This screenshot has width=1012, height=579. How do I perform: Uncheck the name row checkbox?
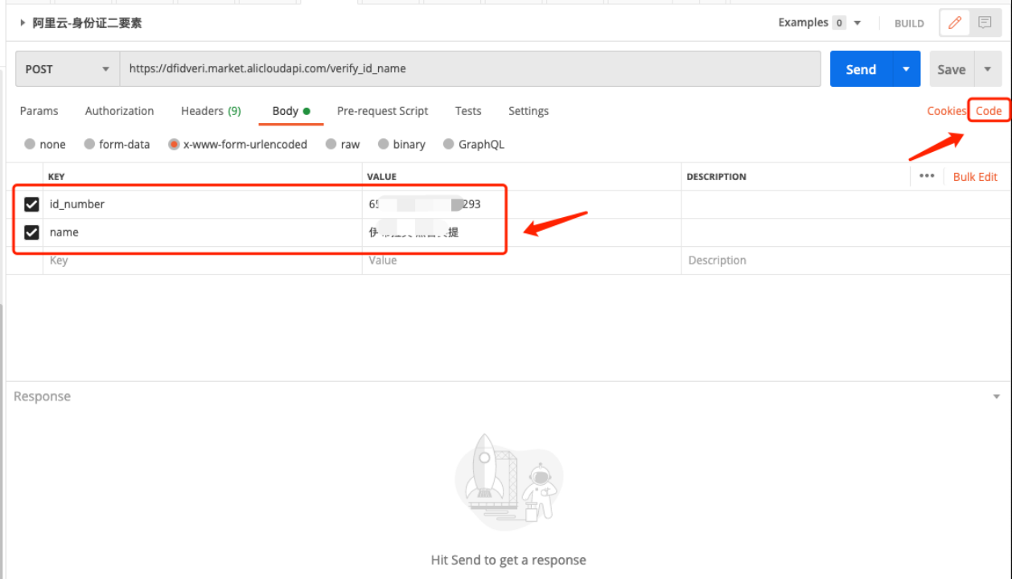click(31, 232)
